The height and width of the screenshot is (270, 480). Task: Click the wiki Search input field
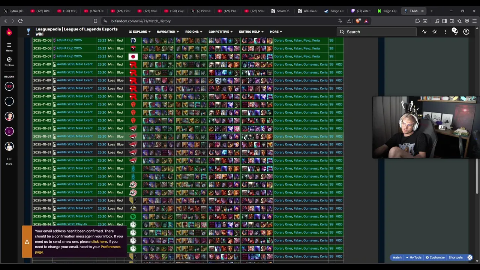click(x=376, y=32)
